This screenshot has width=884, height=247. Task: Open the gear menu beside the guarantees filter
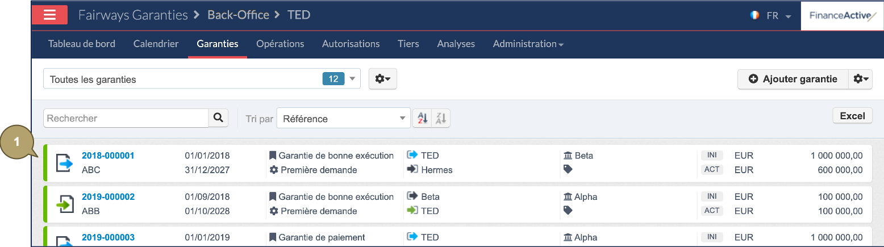pos(382,79)
